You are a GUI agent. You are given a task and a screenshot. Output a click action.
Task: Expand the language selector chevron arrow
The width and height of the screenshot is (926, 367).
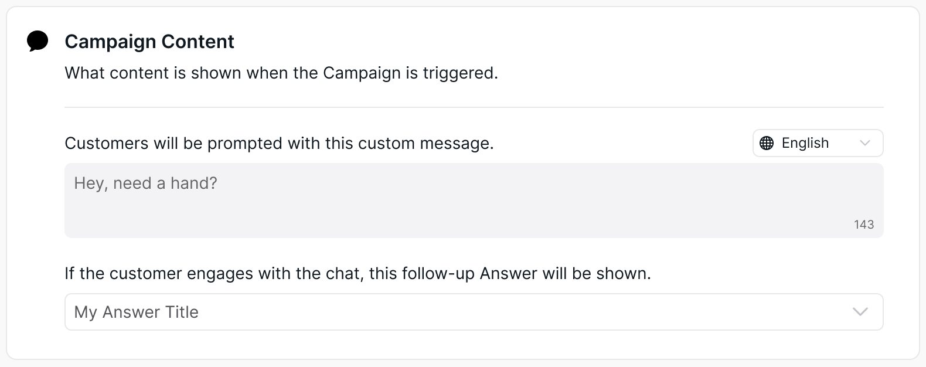[x=864, y=143]
